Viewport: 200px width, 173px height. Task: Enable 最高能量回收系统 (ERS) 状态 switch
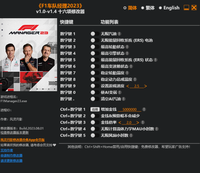[x=95, y=60]
